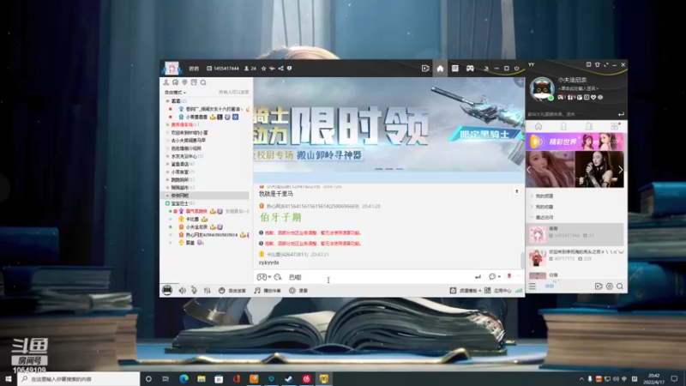Toggle the play accompaniment music button

(x=268, y=291)
